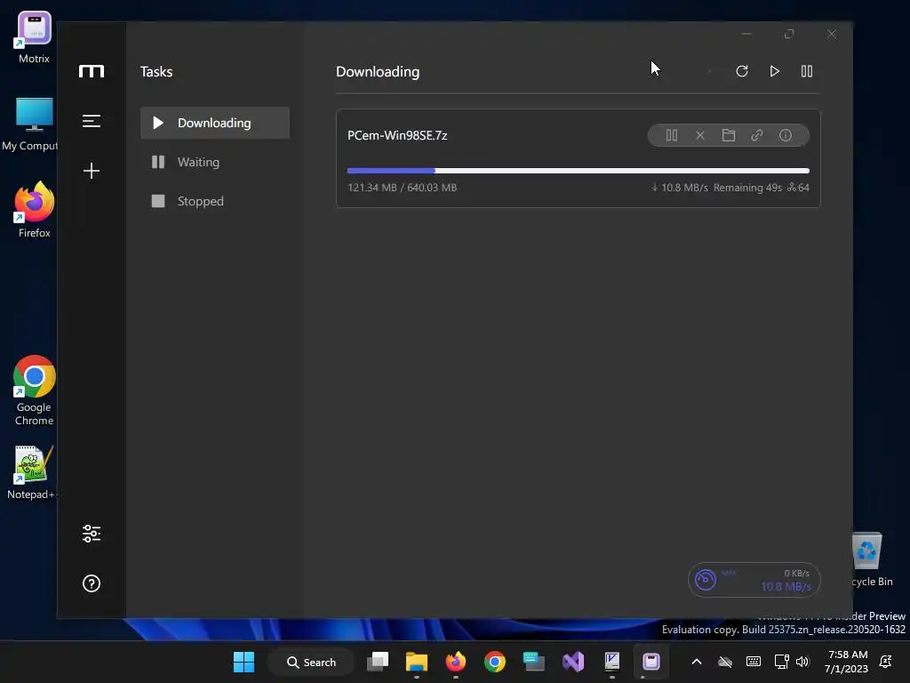Select the Notepad++ desktop shortcut
Image resolution: width=910 pixels, height=683 pixels.
pos(33,472)
